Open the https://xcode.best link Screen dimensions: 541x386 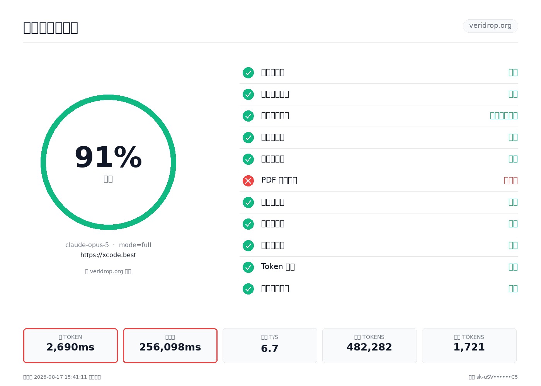coord(108,255)
